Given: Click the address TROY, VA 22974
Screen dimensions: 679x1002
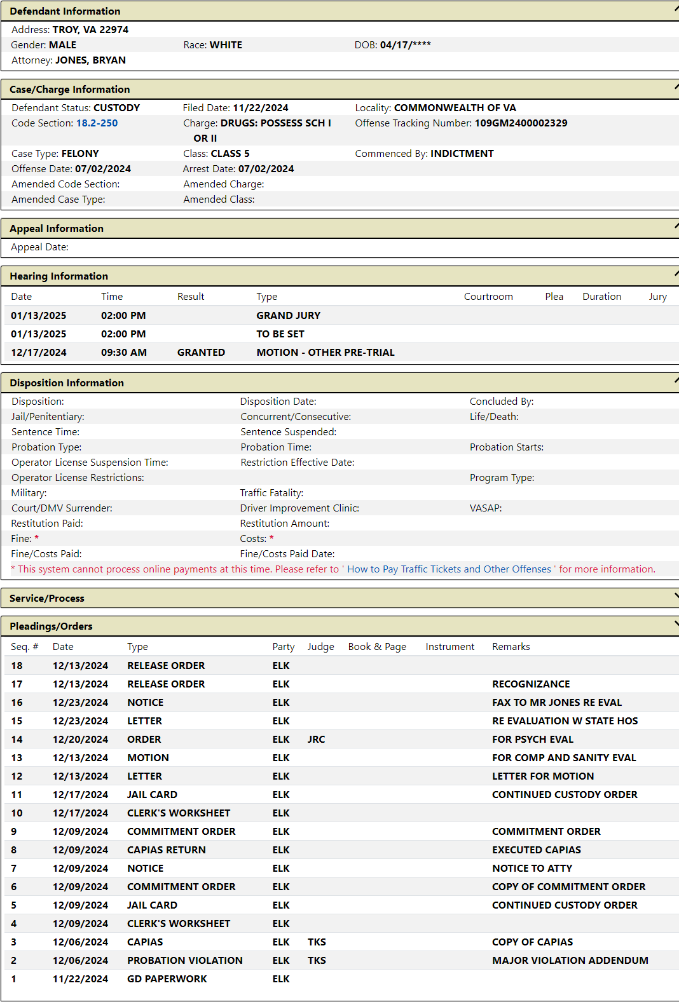Looking at the screenshot, I should pos(91,30).
